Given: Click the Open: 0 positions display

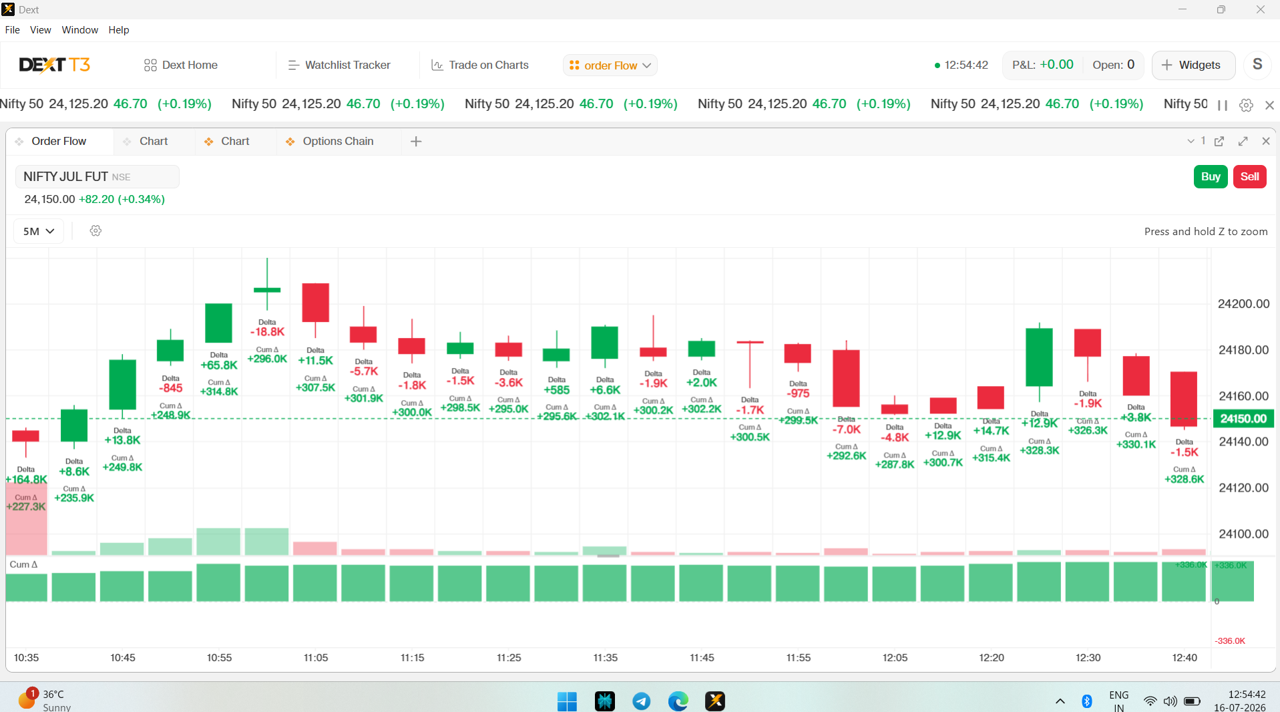Looking at the screenshot, I should 1114,65.
